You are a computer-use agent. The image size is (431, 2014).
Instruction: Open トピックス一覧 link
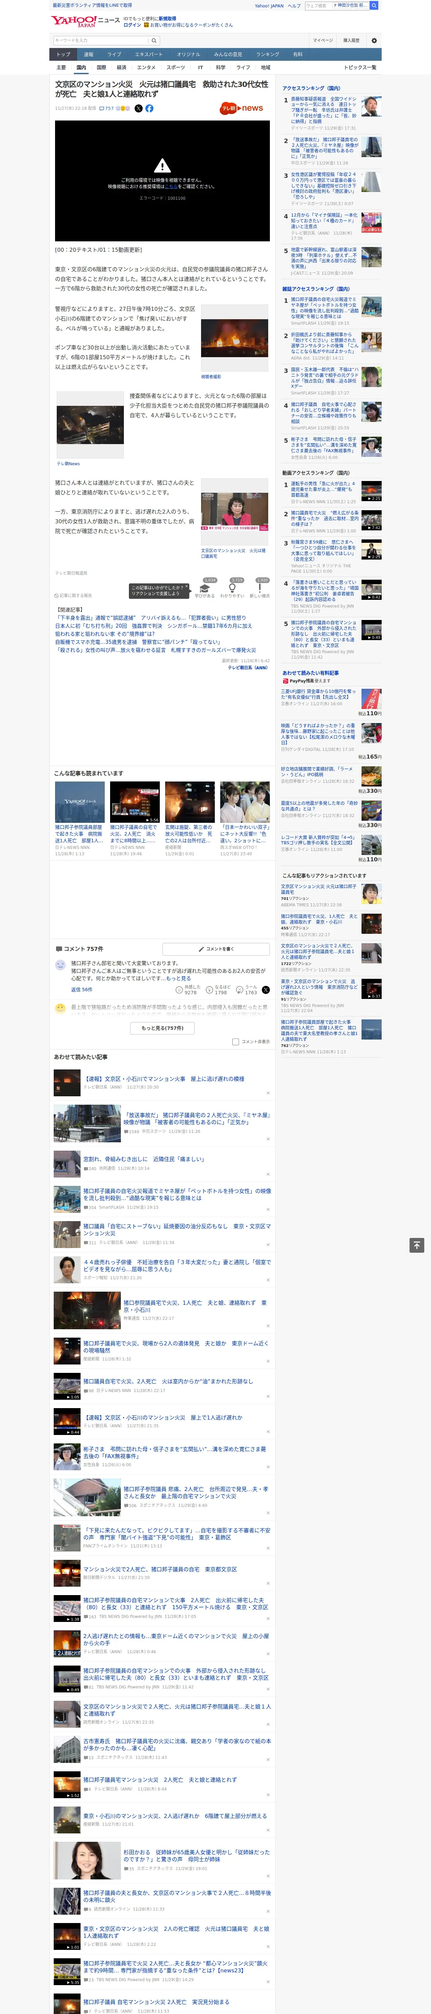[360, 67]
